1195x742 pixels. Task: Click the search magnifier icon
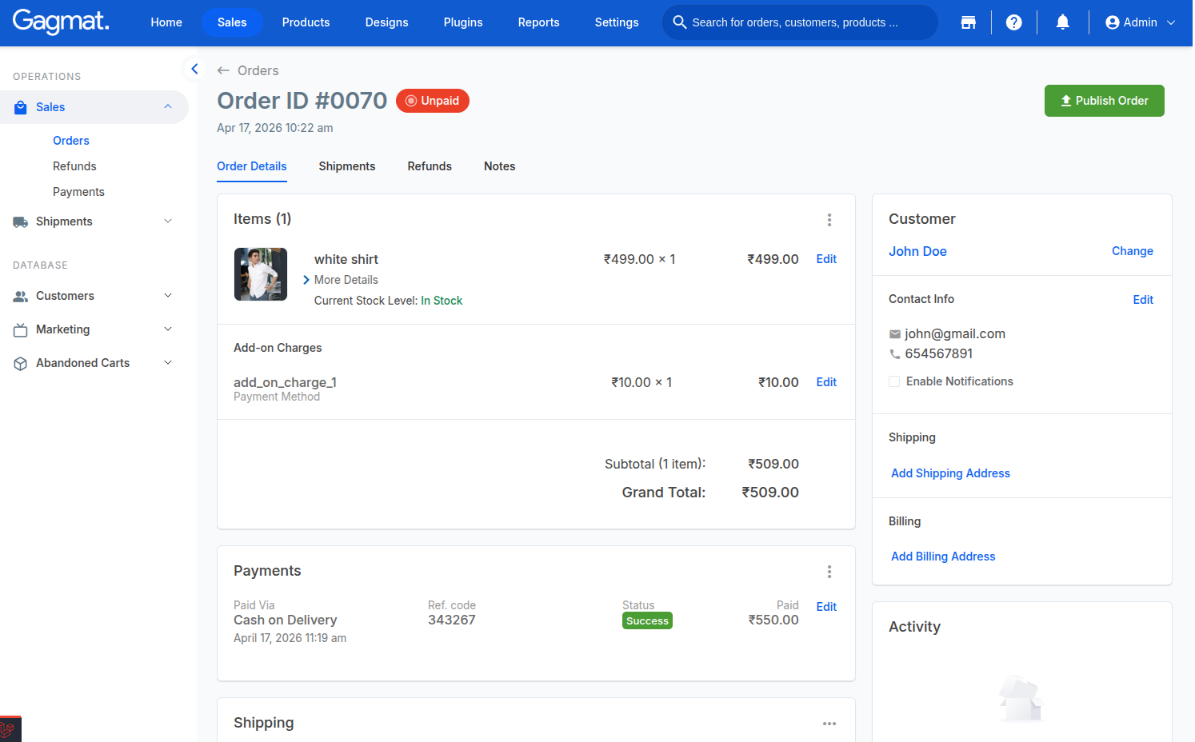pos(679,22)
